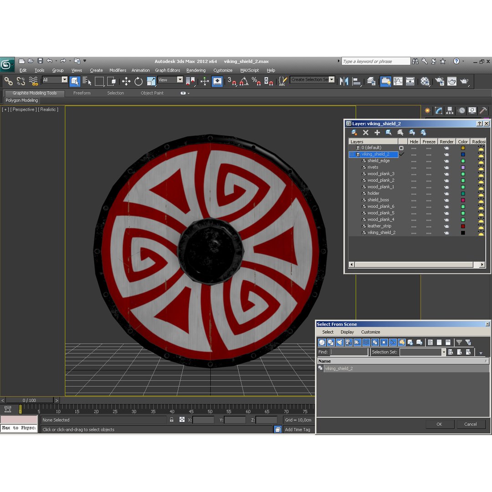Open the Manage Layers toolbar icon
The height and width of the screenshot is (492, 492).
(x=372, y=82)
